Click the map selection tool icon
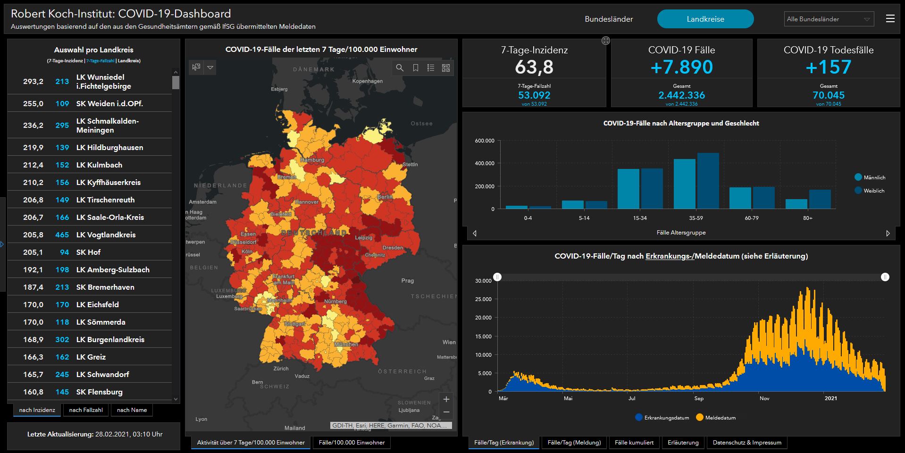Viewport: 905px width, 453px height. (x=196, y=67)
